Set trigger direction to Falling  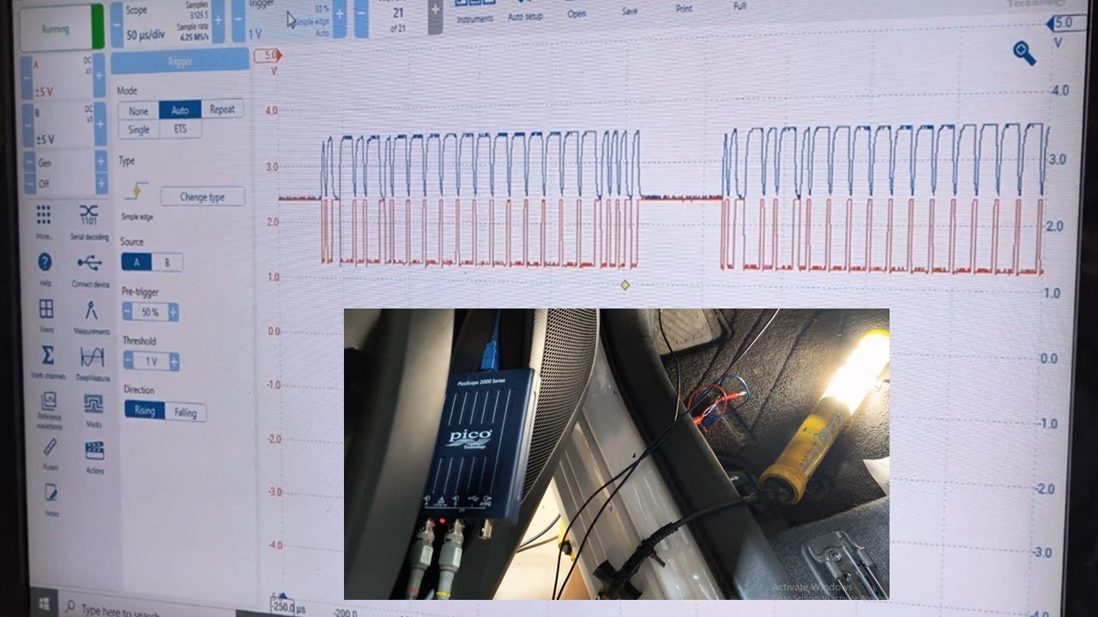click(185, 412)
